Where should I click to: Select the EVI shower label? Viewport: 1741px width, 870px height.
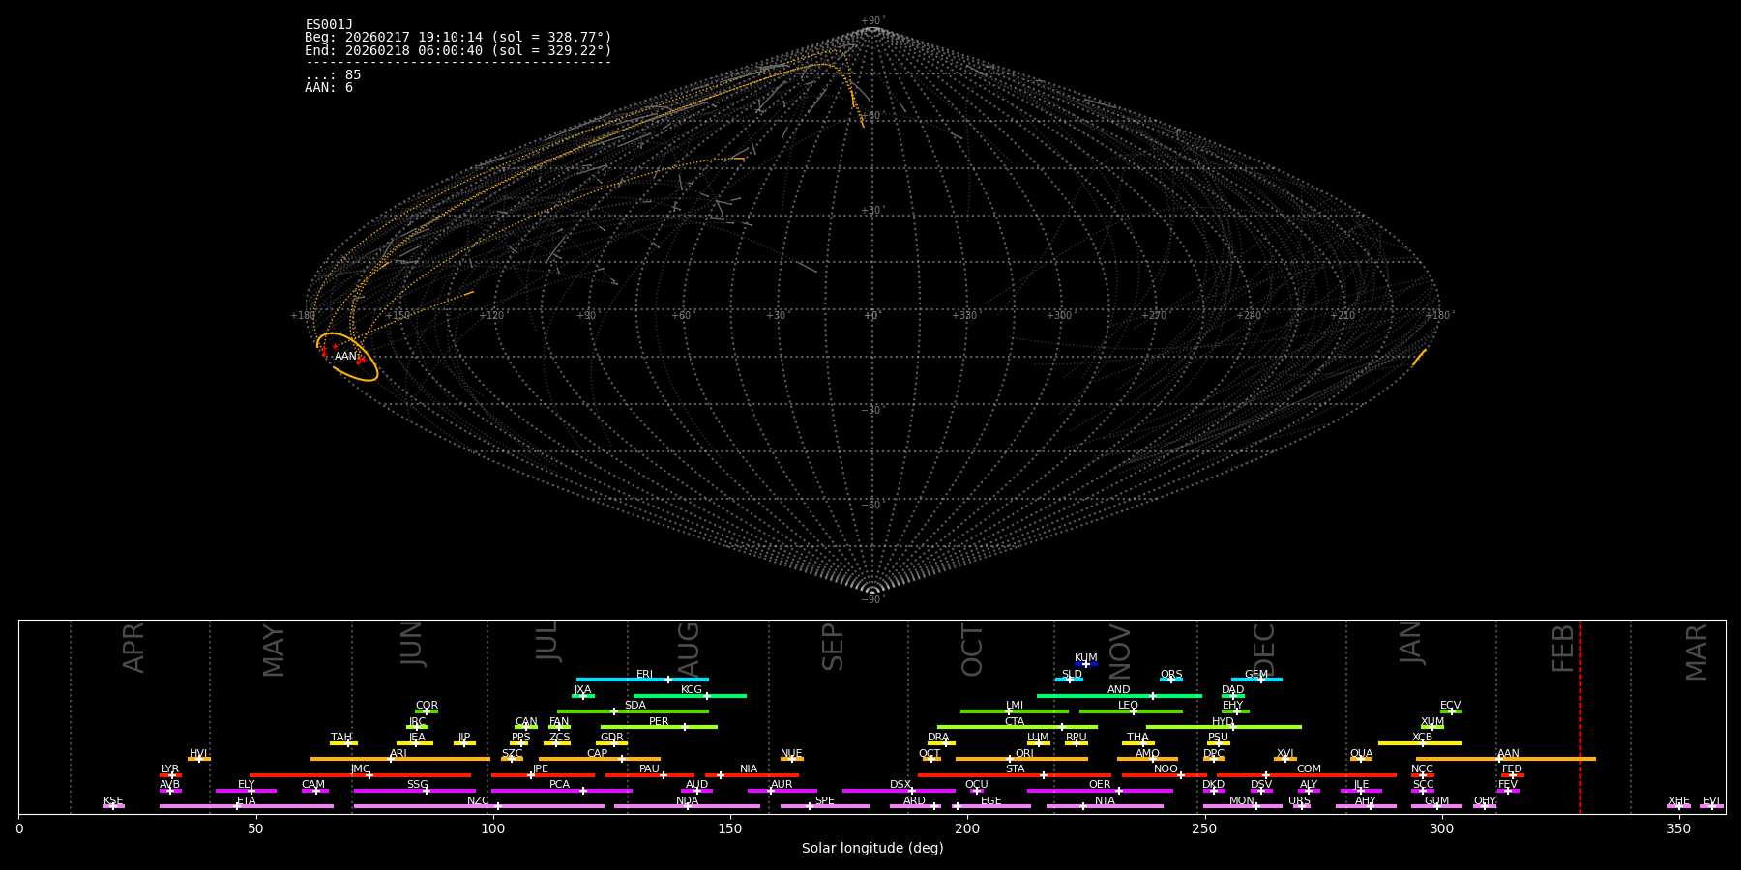point(1711,801)
